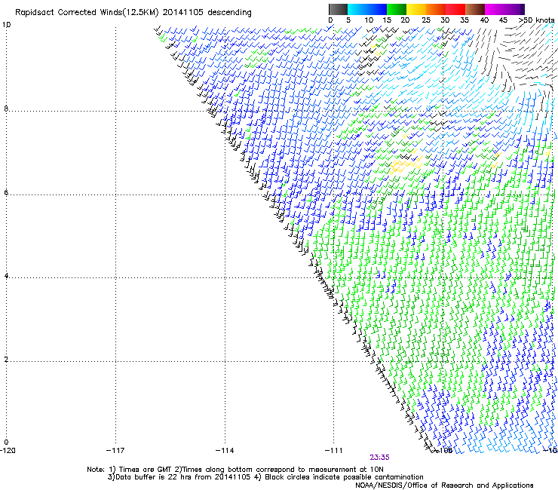The width and height of the screenshot is (558, 490).
Task: Click the '15' label under the color bar
Action: (387, 20)
